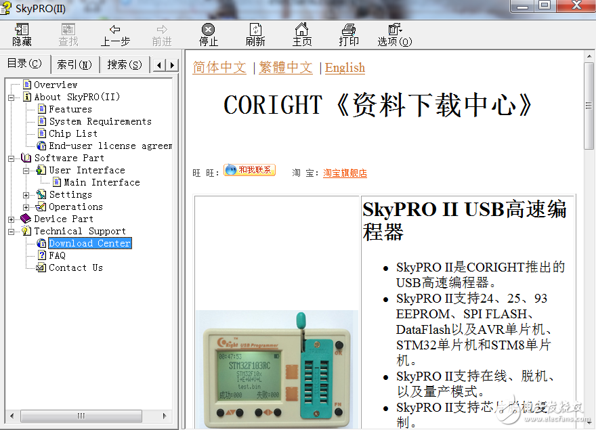Switch to the Index (索引) tab
The image size is (596, 430).
(x=74, y=65)
